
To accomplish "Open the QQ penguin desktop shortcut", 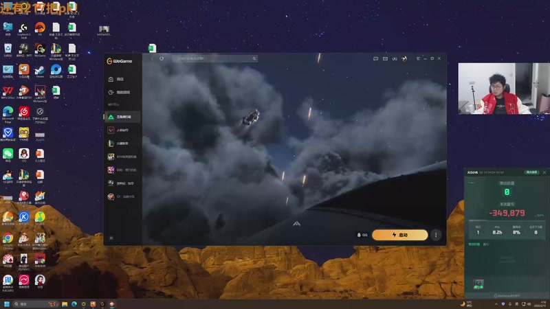I will pyautogui.click(x=24, y=155).
